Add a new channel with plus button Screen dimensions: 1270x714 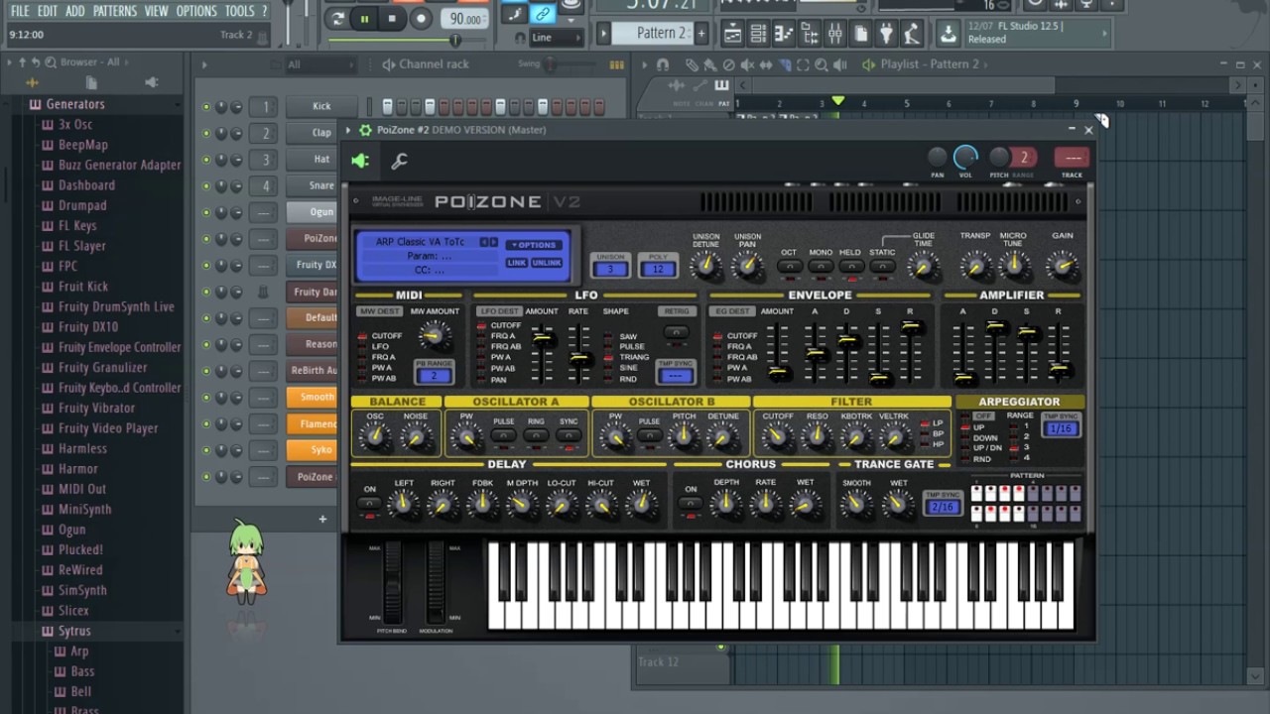point(322,519)
